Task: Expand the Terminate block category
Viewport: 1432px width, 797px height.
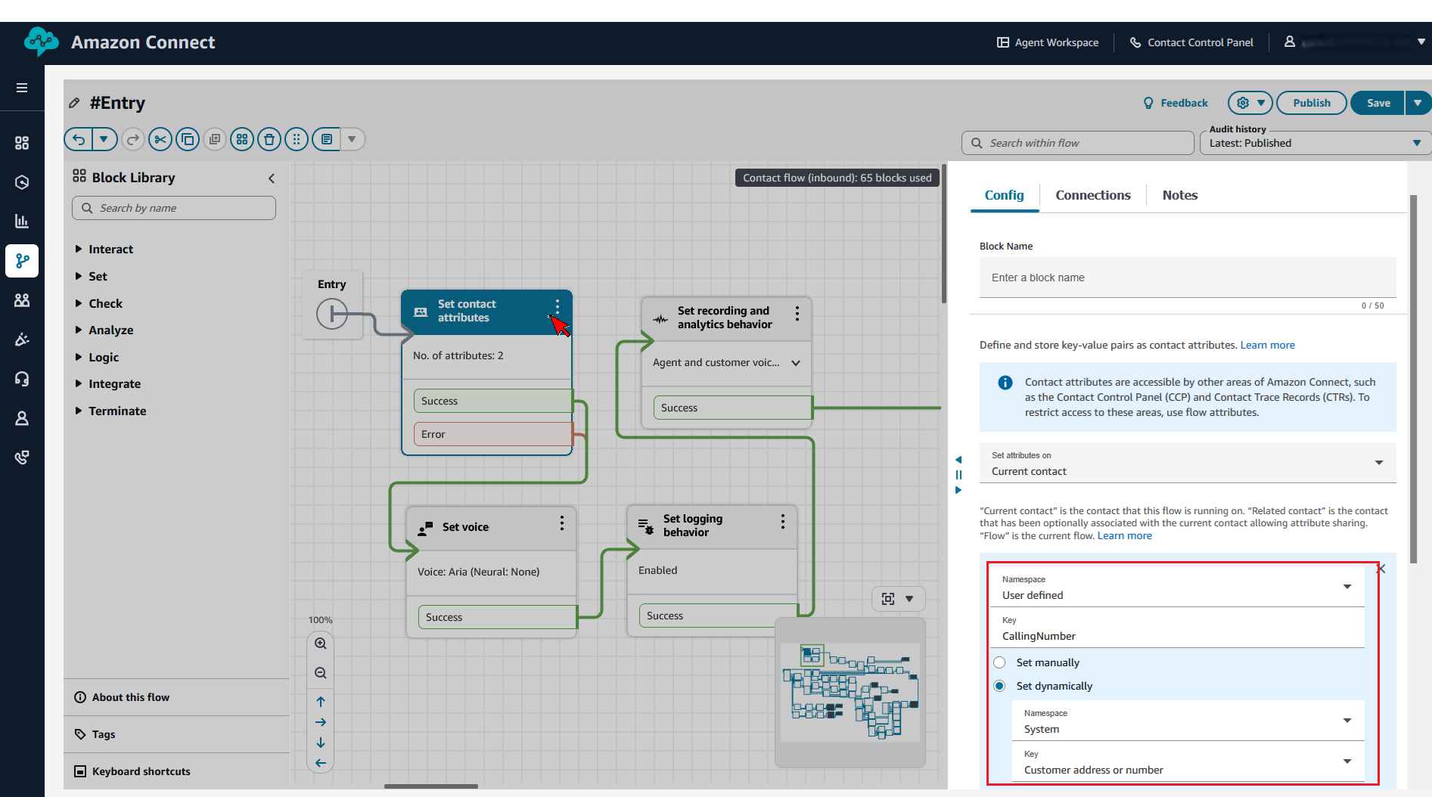Action: pos(117,411)
